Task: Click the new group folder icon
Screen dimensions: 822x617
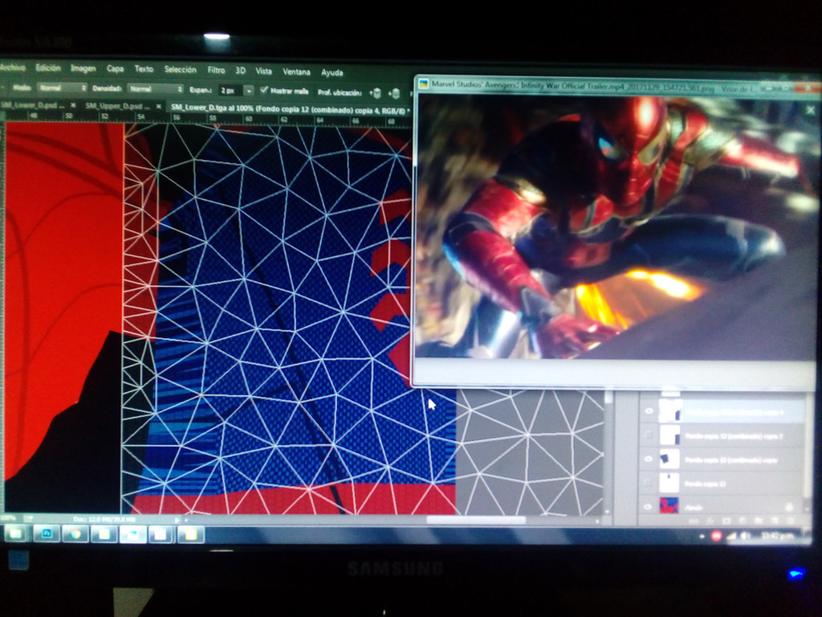Action: click(x=759, y=521)
